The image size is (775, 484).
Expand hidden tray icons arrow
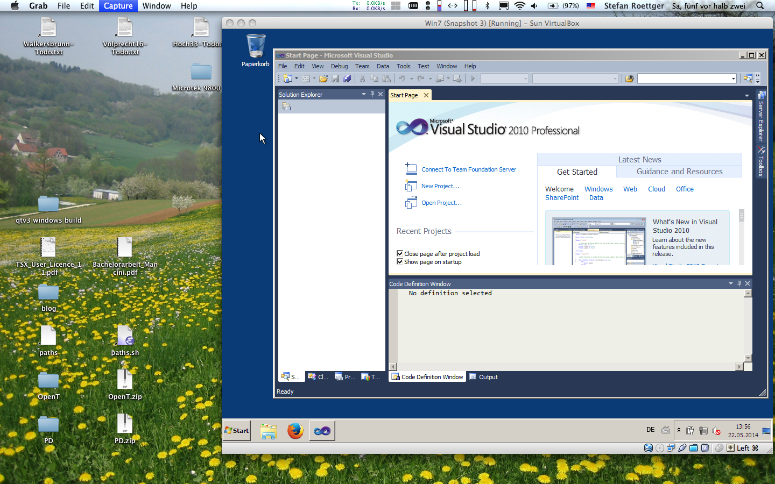click(679, 430)
